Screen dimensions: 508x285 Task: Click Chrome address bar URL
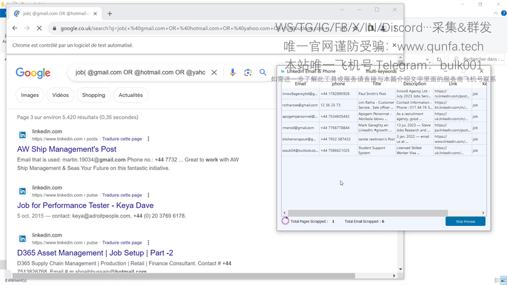194,28
